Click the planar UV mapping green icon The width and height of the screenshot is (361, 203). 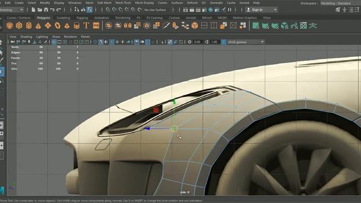(256, 25)
